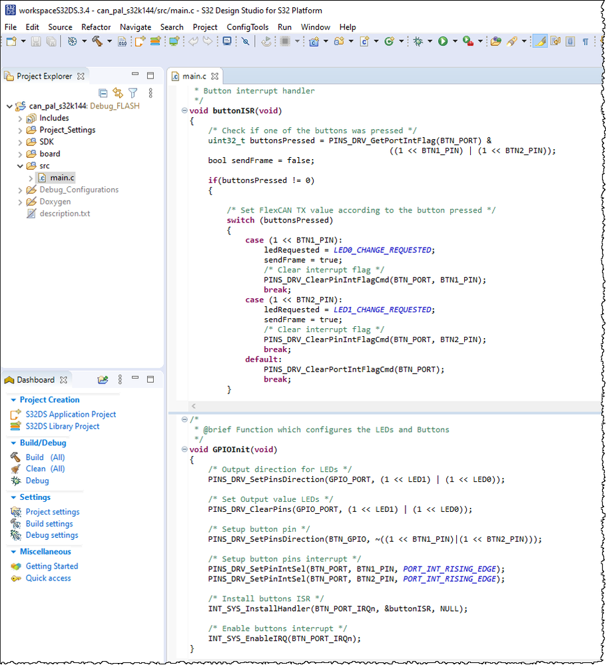Close the main.c editor tab

(x=214, y=76)
